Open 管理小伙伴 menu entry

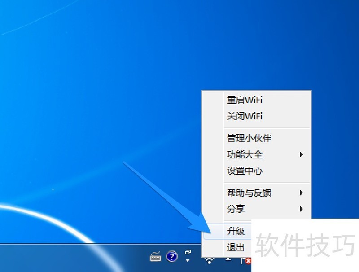point(249,138)
